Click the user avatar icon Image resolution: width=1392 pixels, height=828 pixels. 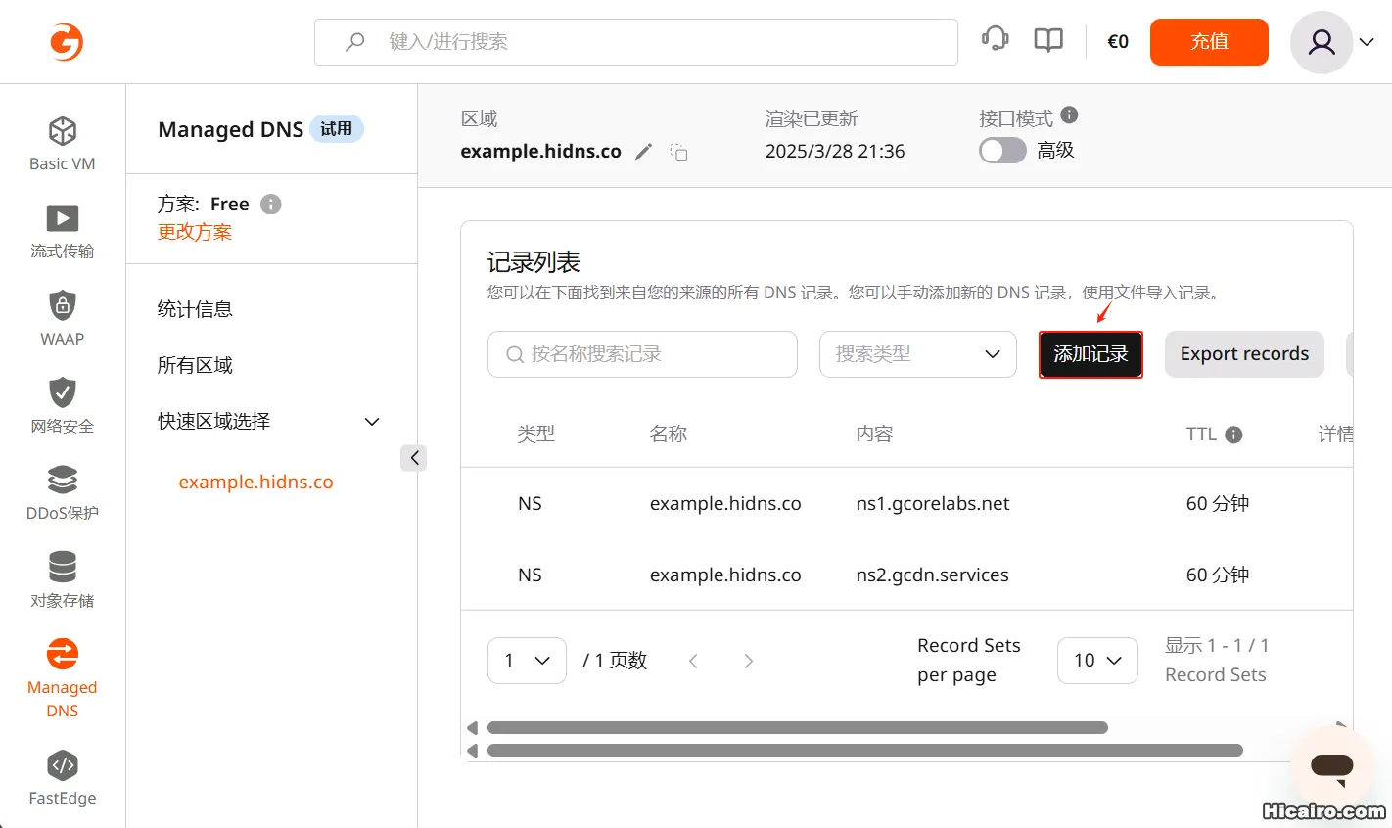tap(1322, 42)
